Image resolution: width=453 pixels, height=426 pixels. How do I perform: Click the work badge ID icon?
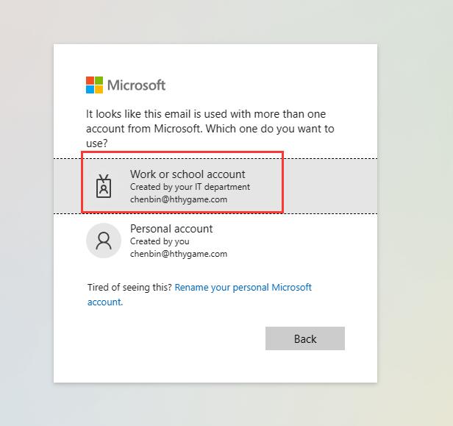(104, 186)
